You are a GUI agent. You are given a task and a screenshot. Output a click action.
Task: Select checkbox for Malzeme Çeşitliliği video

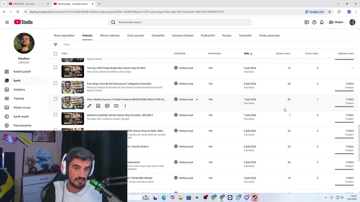pos(55,114)
